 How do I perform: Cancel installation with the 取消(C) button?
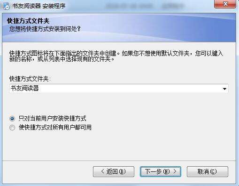[x=208, y=171]
